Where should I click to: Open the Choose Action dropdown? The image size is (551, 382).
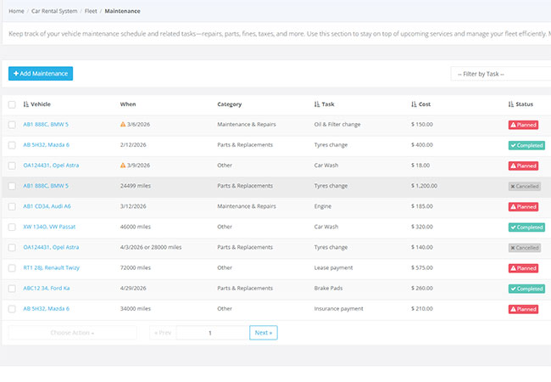[72, 333]
